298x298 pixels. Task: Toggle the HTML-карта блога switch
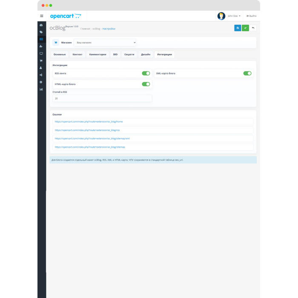(146, 84)
